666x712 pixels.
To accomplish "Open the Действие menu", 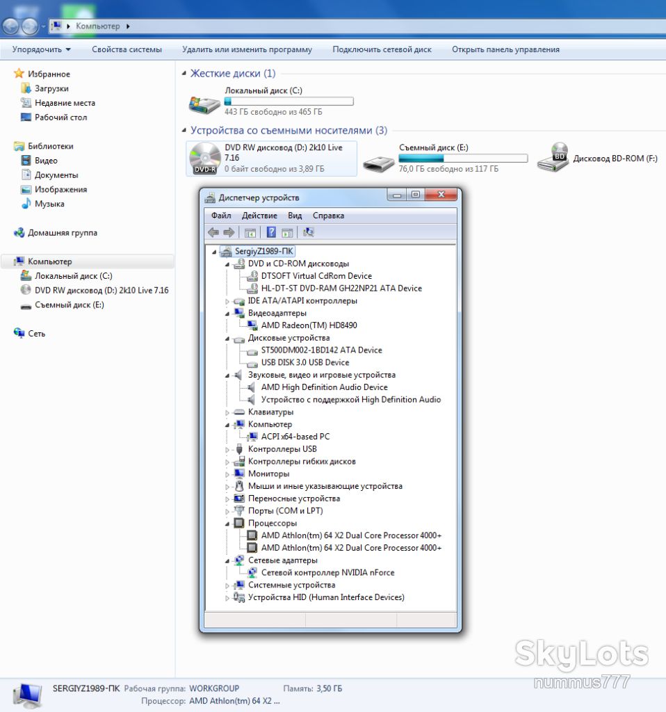I will pos(259,216).
